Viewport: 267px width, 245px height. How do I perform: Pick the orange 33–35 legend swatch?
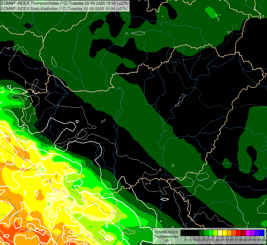tap(229, 233)
